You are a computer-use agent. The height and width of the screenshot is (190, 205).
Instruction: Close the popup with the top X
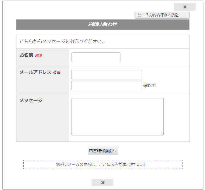point(185,7)
